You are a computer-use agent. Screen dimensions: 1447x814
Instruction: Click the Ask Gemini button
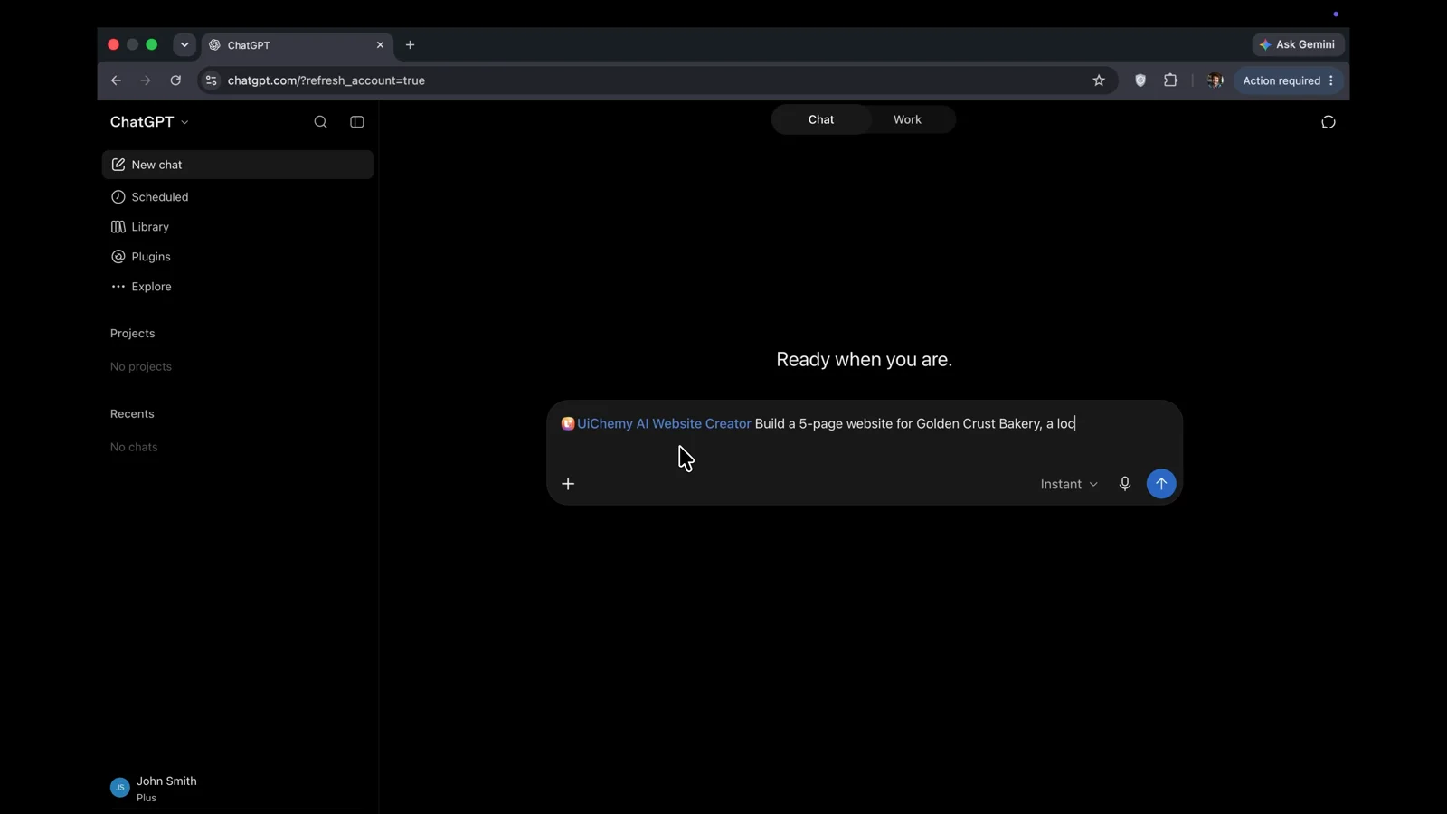tap(1299, 44)
